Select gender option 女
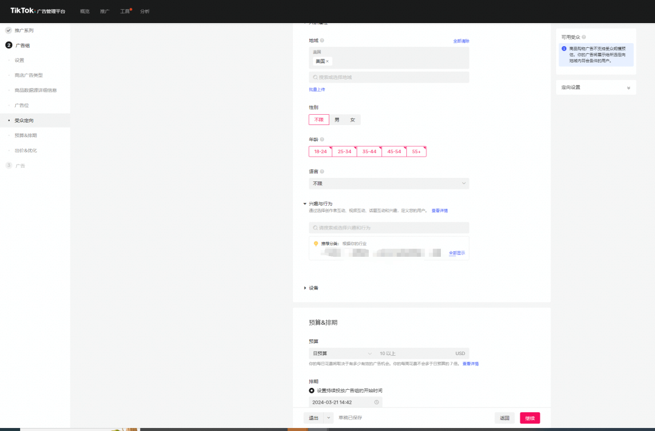The height and width of the screenshot is (431, 655). 352,120
